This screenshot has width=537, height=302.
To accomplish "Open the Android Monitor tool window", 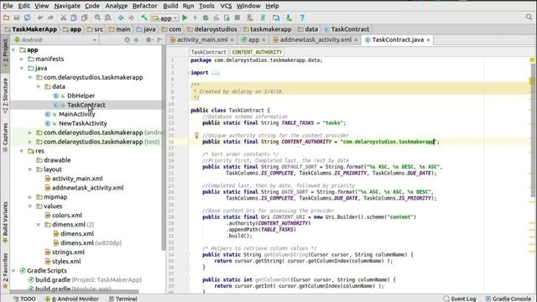I will click(72, 299).
